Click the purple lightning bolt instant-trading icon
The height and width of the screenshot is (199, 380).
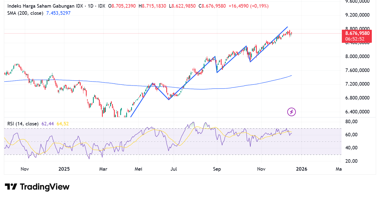click(291, 112)
